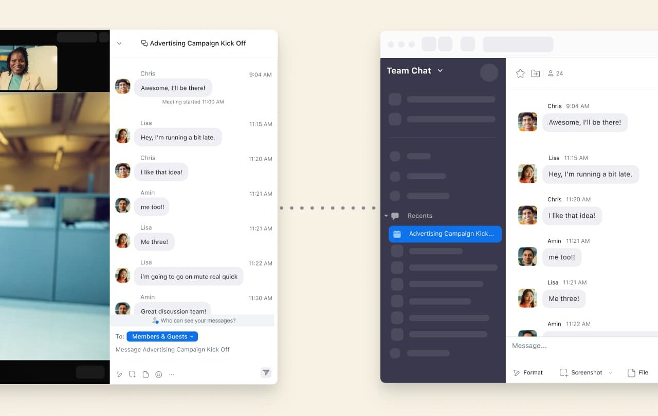
Task: Click Chris's avatar beside the 9:04 AM message in the meeting chat
Action: 123,86
